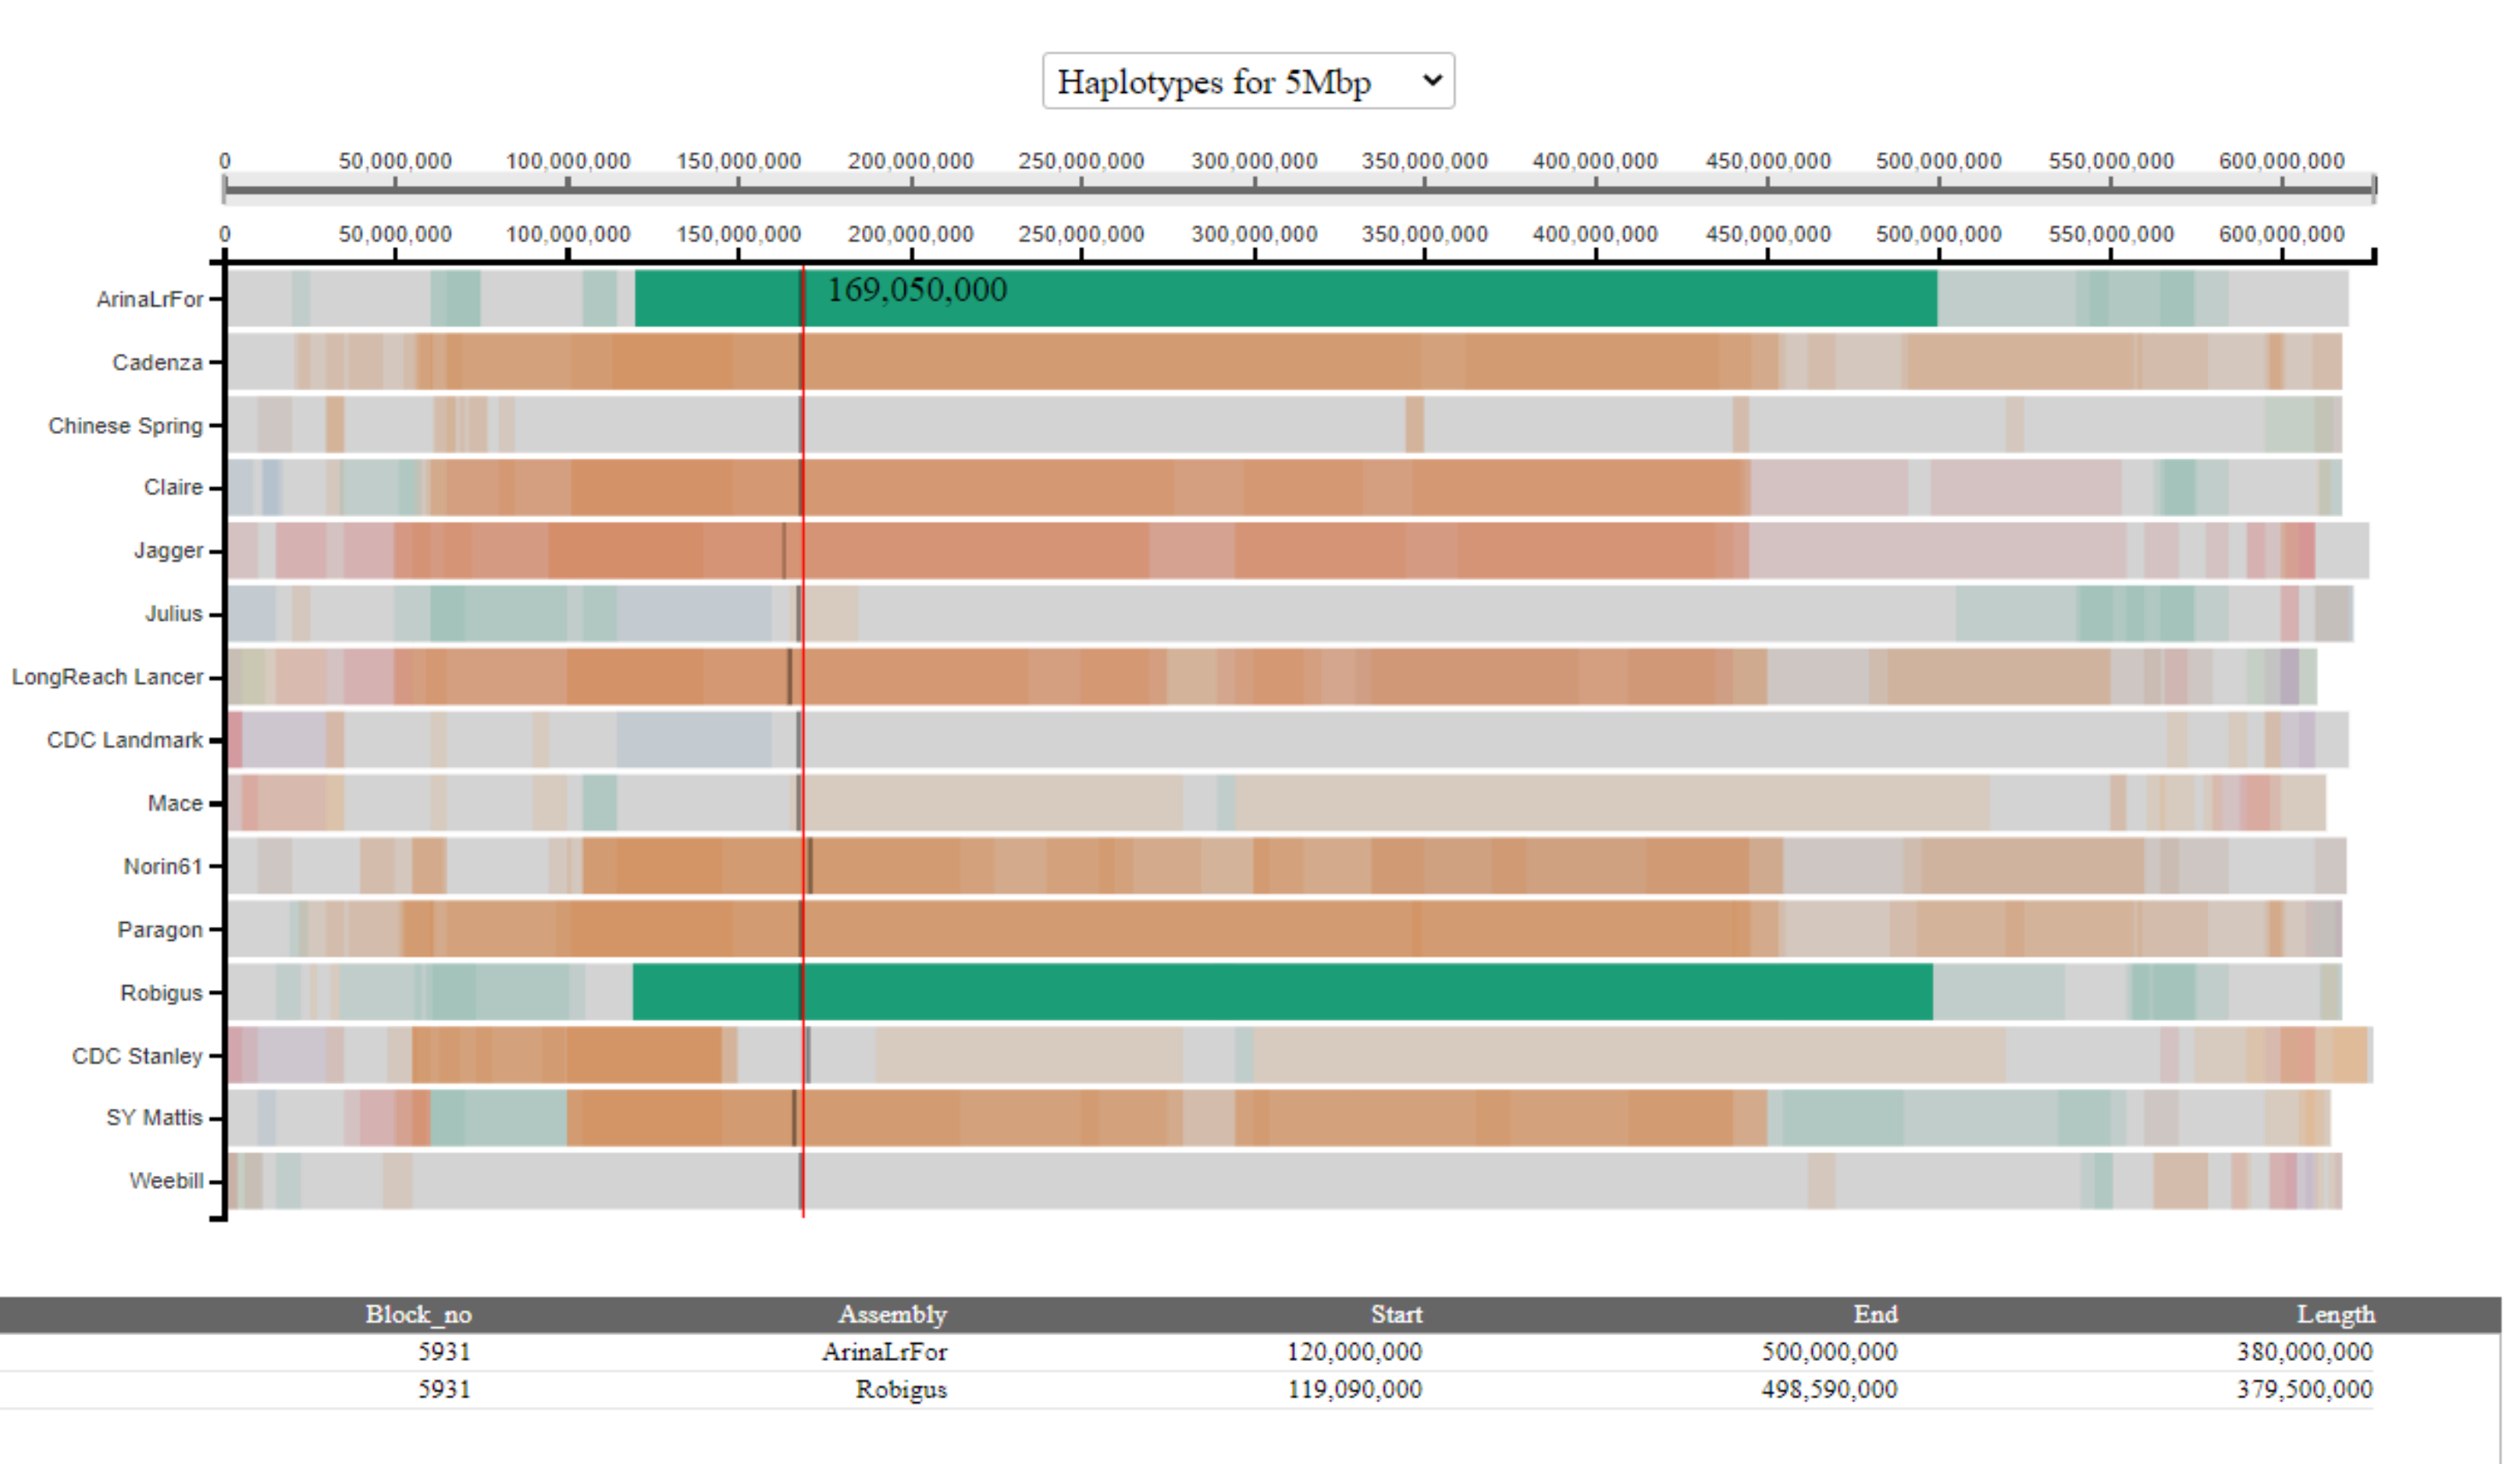The height and width of the screenshot is (1464, 2520).
Task: Click the Claire haplotype bar
Action: point(1285,487)
